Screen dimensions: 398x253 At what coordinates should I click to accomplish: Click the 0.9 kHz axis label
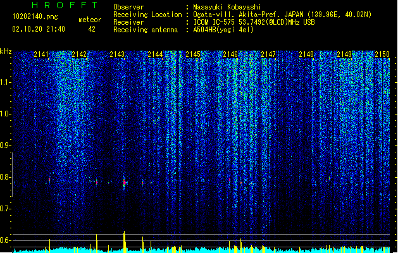(x=5, y=145)
